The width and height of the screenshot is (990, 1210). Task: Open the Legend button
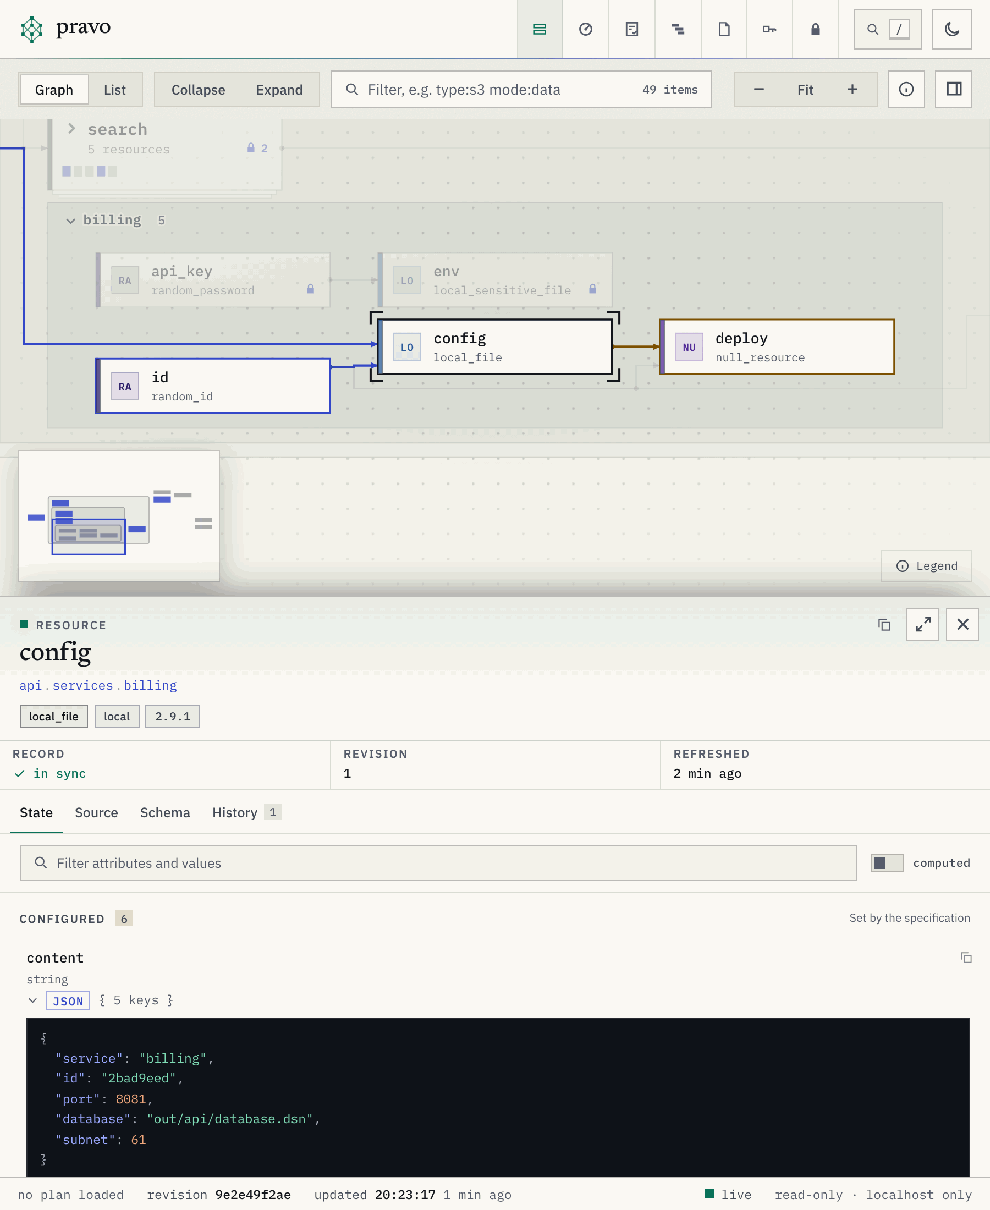coord(927,565)
